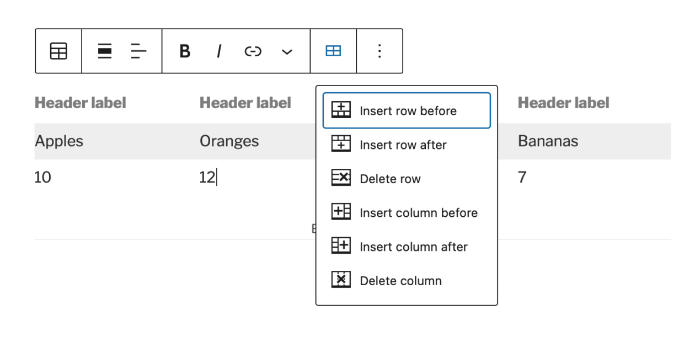
Task: Click the first Header label cell
Action: click(81, 103)
